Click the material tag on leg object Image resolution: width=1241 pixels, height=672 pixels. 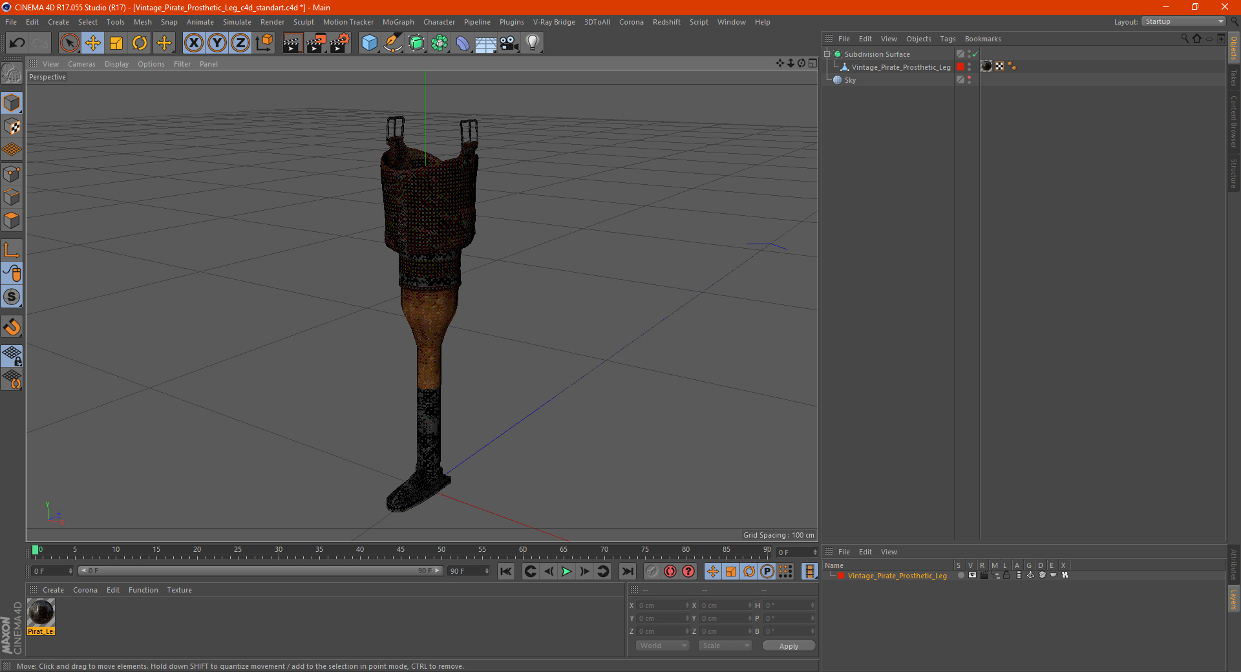[986, 66]
